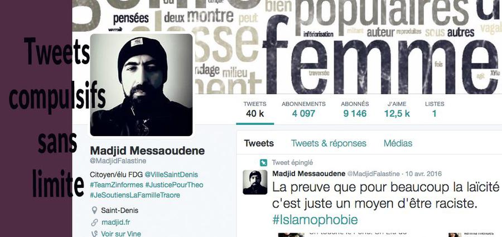
Task: Click the #Islamophobie hashtag in tweet
Action: (x=315, y=220)
